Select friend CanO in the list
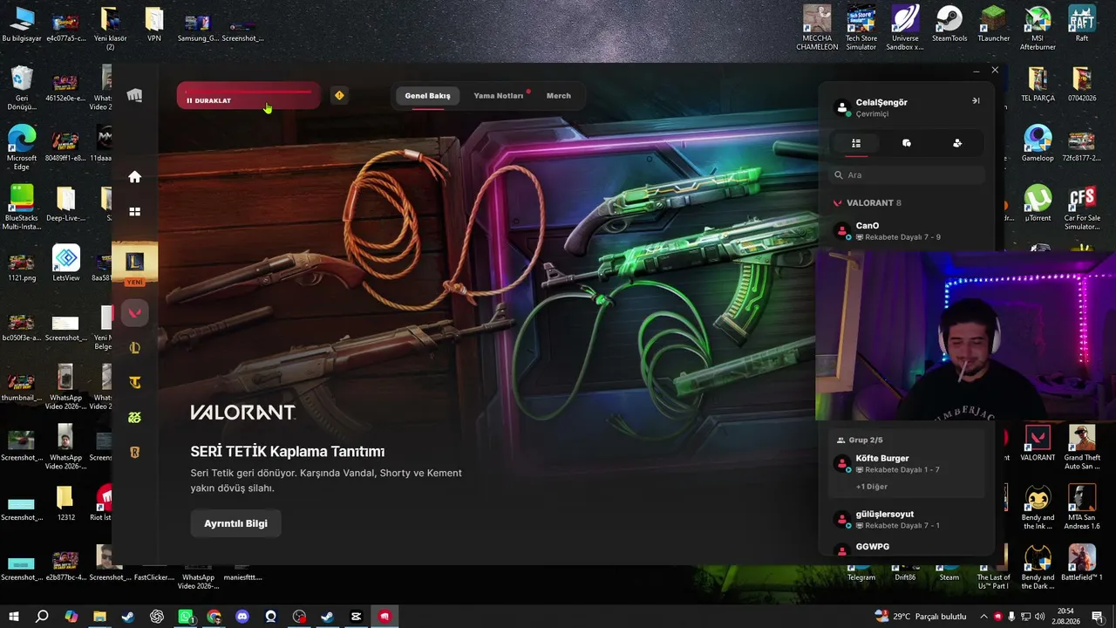Viewport: 1116px width, 628px height. pos(907,231)
